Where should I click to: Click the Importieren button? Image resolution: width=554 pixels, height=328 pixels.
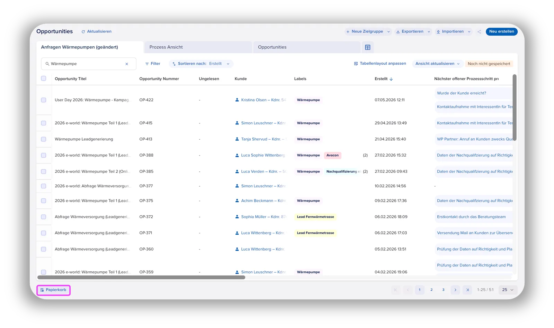pyautogui.click(x=450, y=31)
